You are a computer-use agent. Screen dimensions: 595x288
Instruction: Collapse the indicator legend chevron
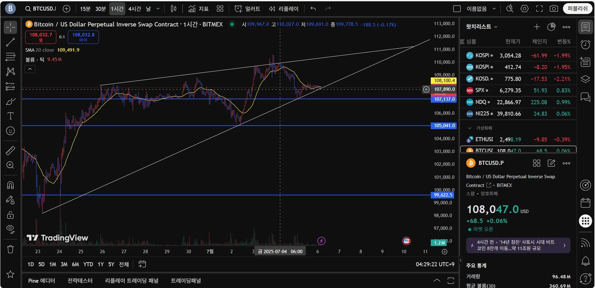point(30,69)
